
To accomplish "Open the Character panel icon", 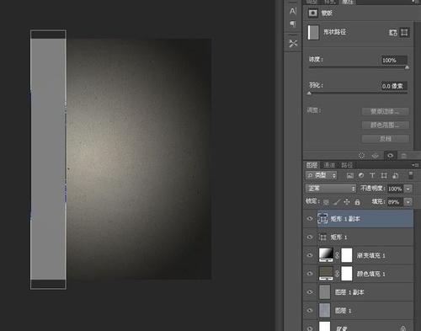I will point(293,11).
